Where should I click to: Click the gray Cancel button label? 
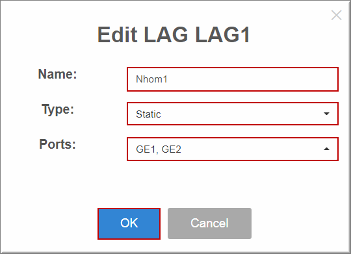click(209, 223)
